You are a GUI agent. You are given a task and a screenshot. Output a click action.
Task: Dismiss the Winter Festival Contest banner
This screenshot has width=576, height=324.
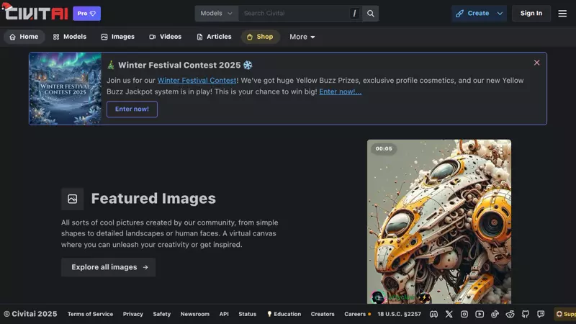[536, 63]
